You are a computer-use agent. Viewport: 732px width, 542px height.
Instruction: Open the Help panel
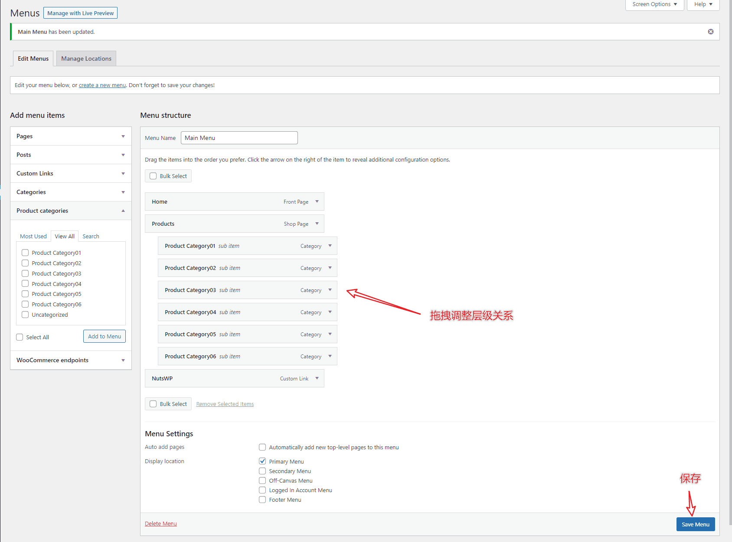[703, 4]
